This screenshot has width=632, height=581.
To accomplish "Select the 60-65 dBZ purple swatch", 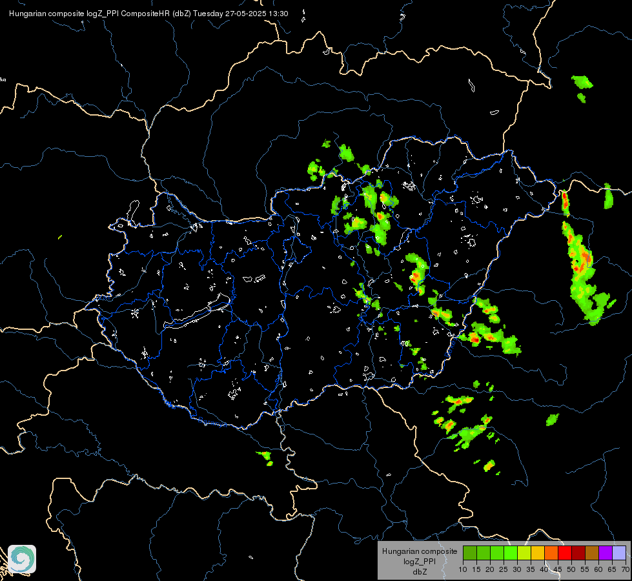I will click(x=606, y=553).
